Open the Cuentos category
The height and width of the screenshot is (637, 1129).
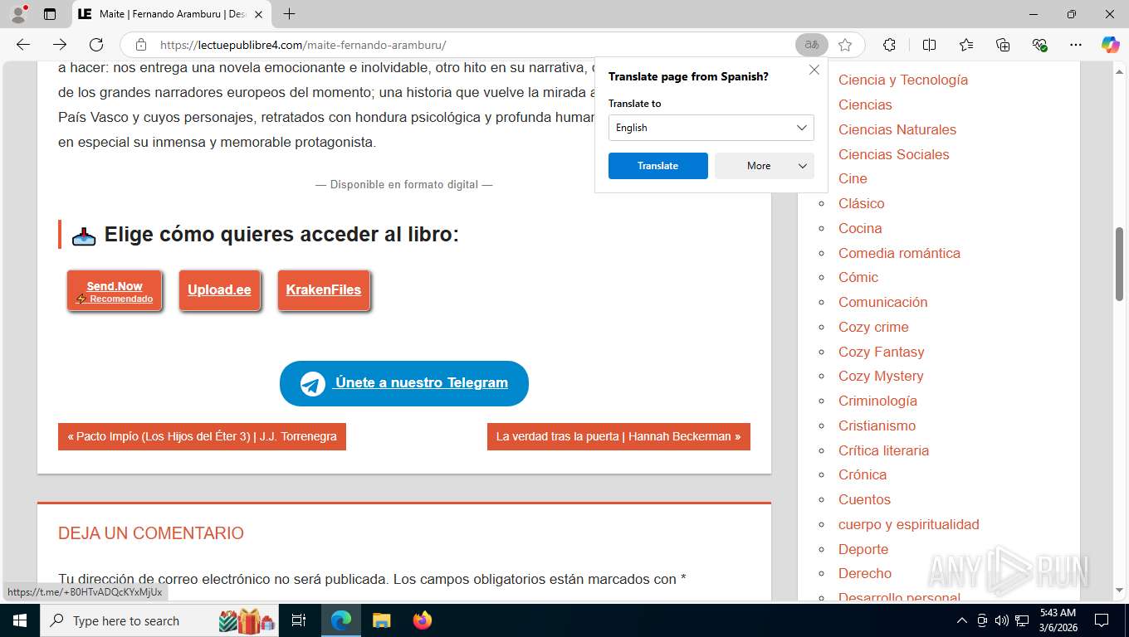coord(864,499)
